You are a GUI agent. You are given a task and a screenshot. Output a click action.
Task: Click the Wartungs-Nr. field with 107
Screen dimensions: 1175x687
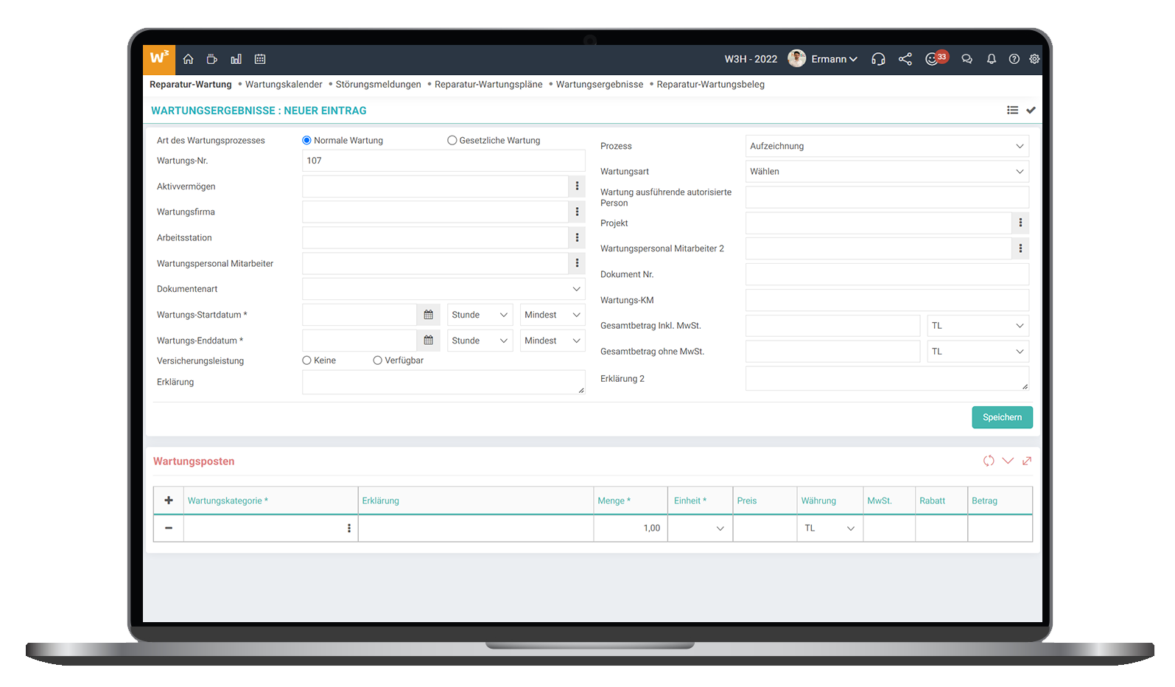click(443, 161)
